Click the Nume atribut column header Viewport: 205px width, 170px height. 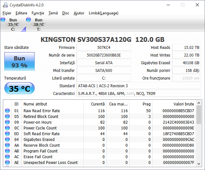(x=52, y=104)
